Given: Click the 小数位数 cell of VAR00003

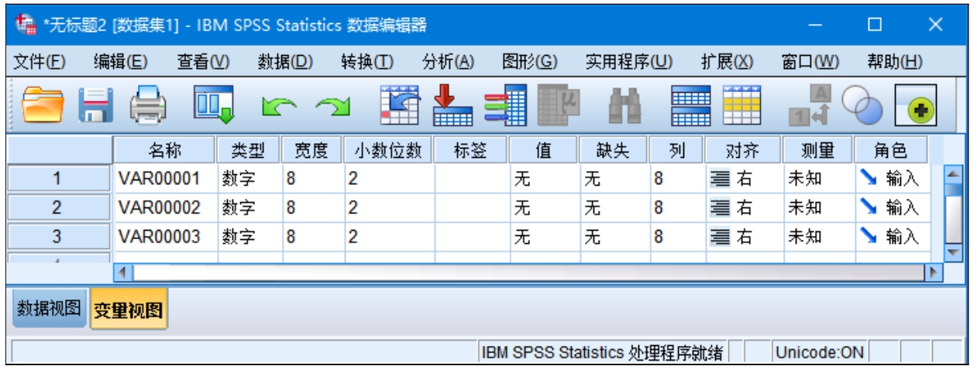Looking at the screenshot, I should click(x=389, y=237).
